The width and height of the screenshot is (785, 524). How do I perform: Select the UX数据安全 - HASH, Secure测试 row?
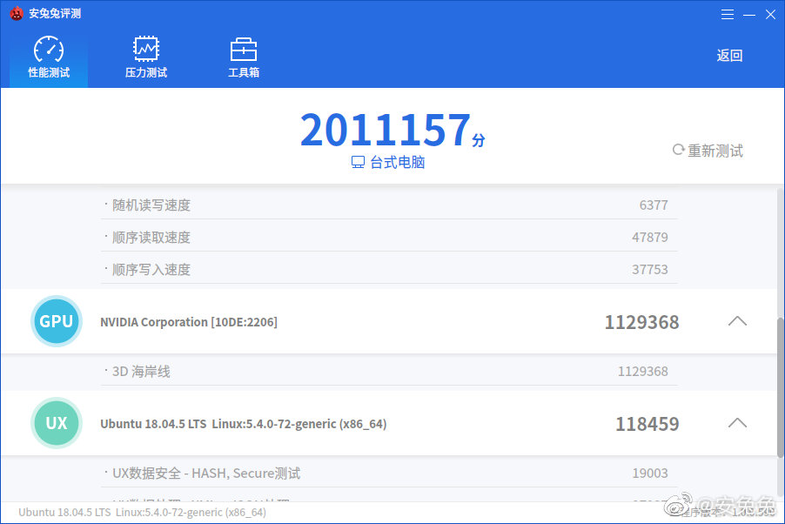pyautogui.click(x=390, y=473)
